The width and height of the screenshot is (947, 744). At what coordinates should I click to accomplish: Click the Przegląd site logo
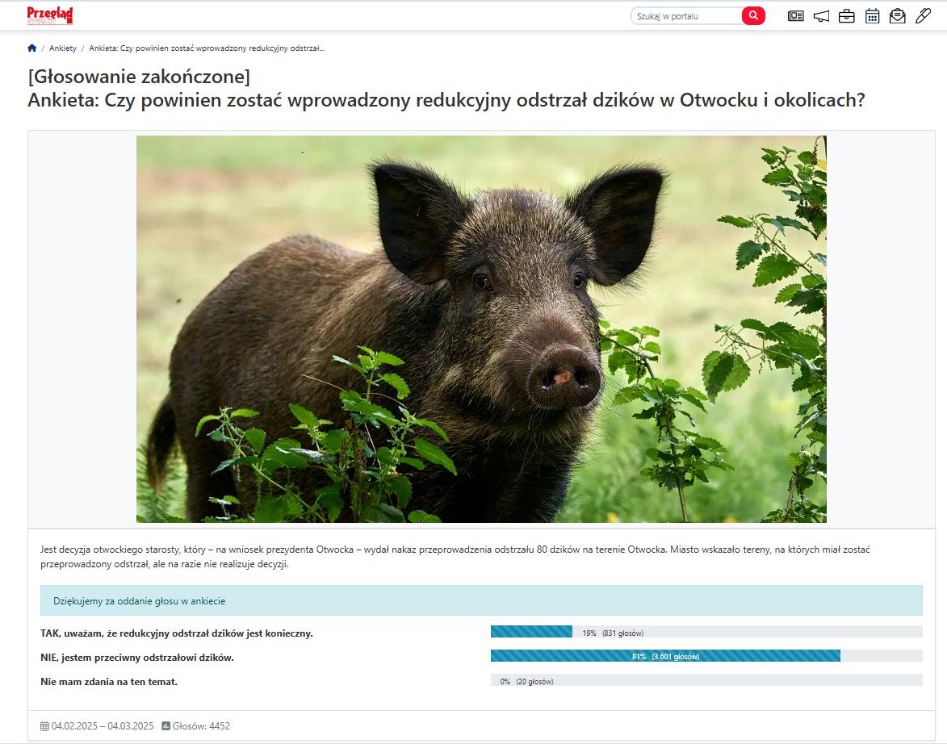coord(50,15)
